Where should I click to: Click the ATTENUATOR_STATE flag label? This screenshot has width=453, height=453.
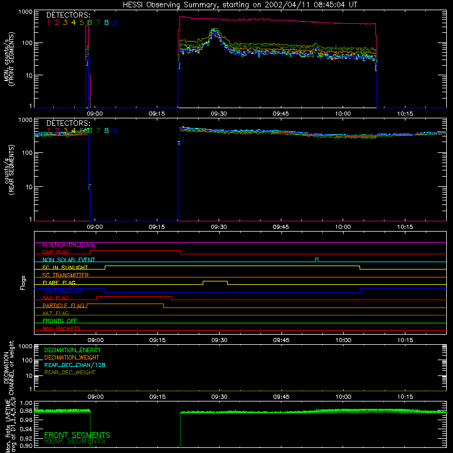pos(69,245)
